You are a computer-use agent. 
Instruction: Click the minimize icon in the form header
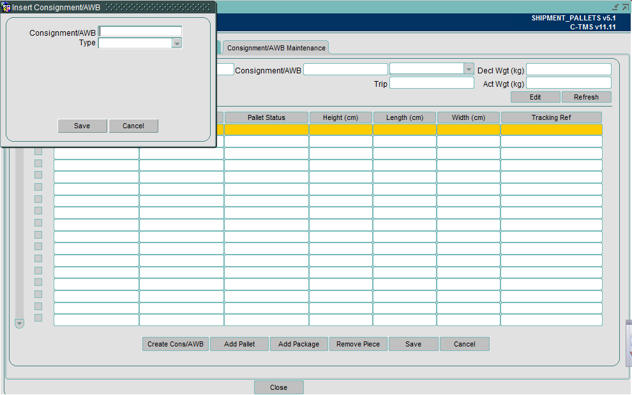pos(615,7)
